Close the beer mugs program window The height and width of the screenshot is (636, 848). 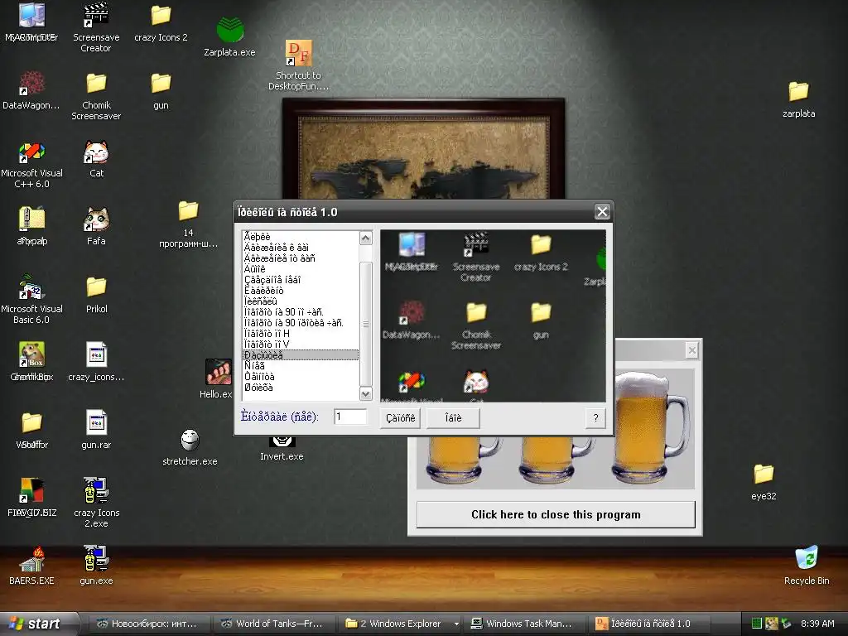(x=691, y=350)
